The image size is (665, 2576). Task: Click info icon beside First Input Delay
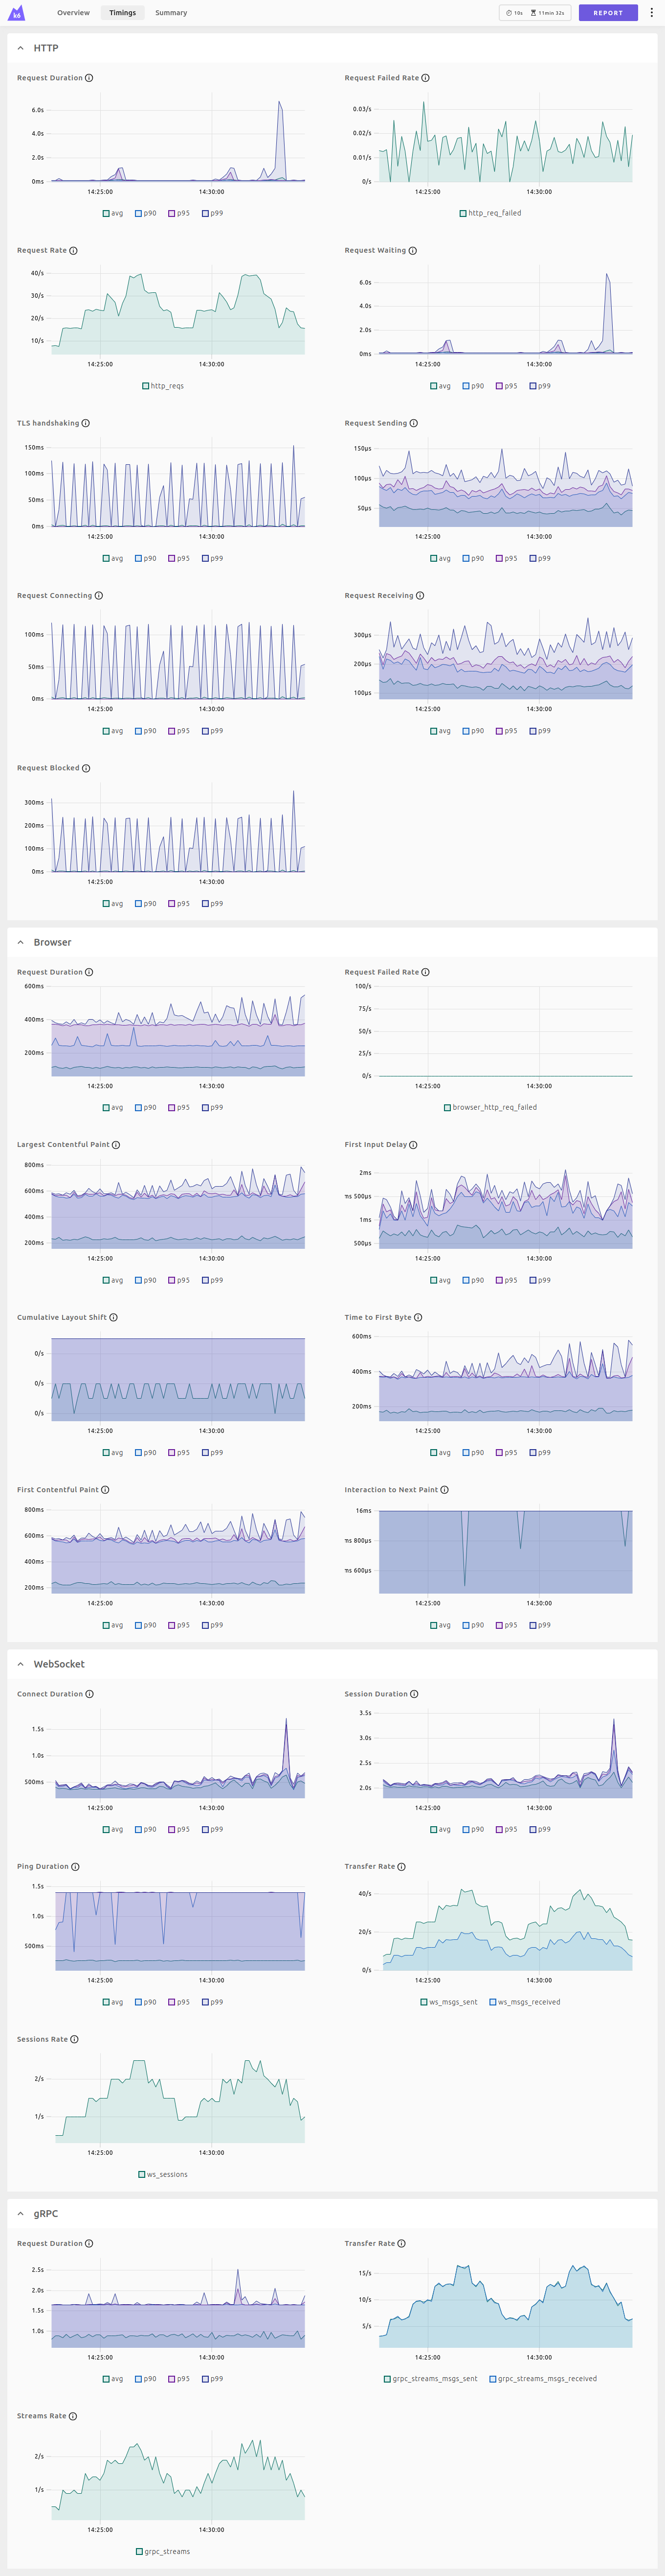pyautogui.click(x=413, y=1145)
